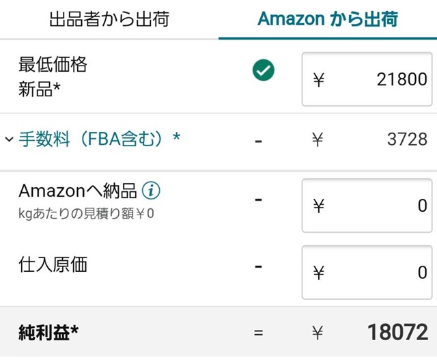The image size is (437, 360).
Task: Click the 最低価格 新品 label
Action: point(53,77)
